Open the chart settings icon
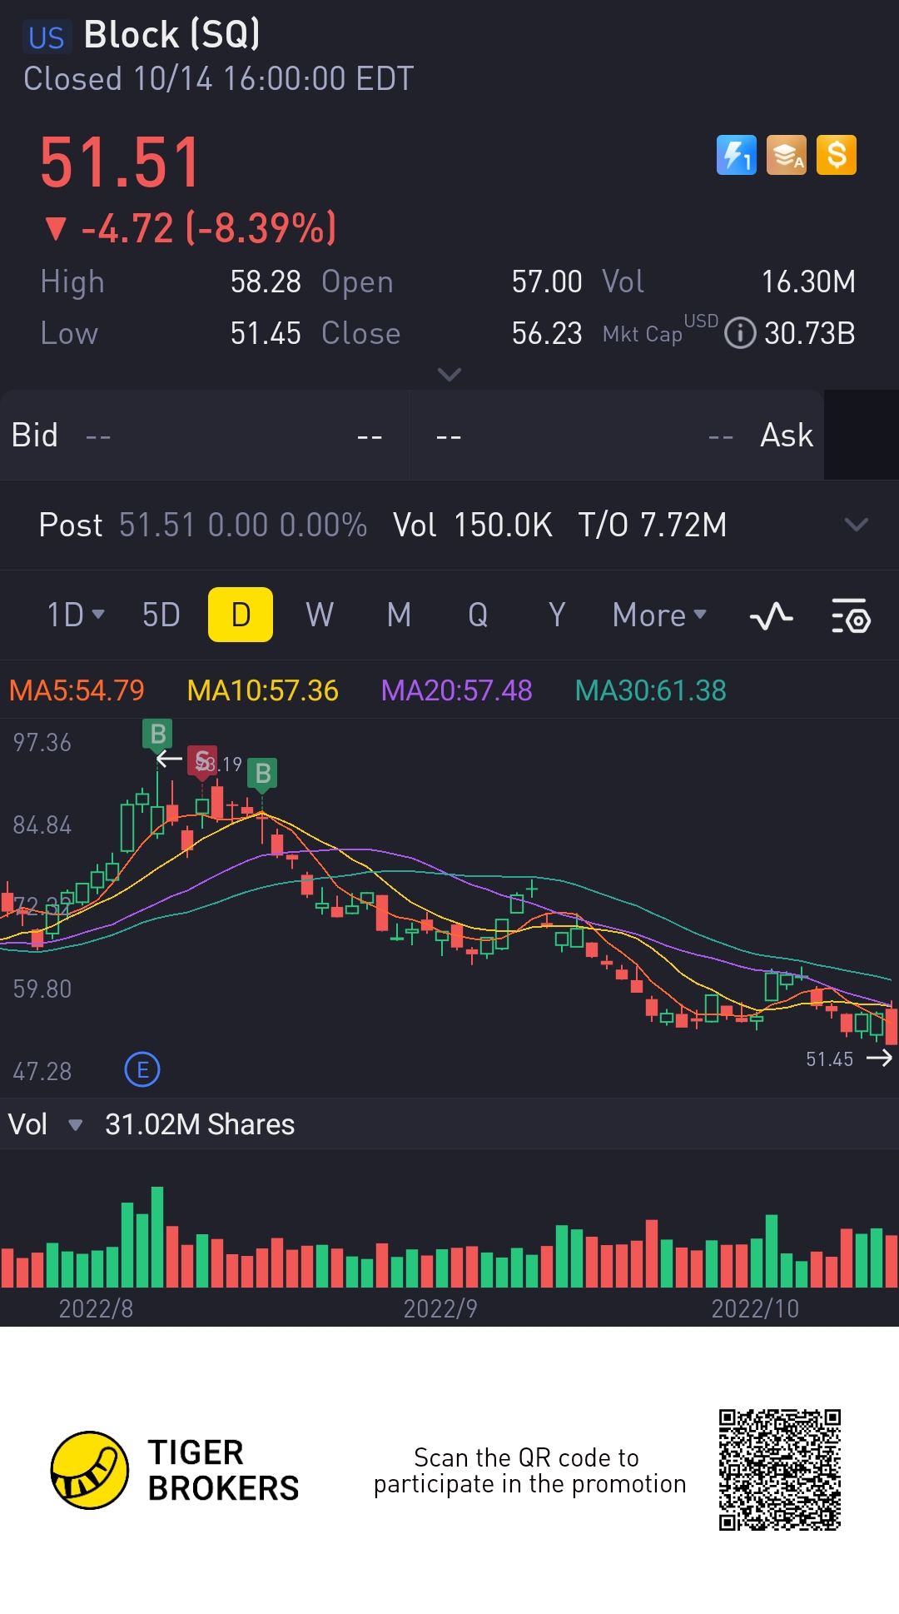This screenshot has height=1614, width=899. coord(851,616)
